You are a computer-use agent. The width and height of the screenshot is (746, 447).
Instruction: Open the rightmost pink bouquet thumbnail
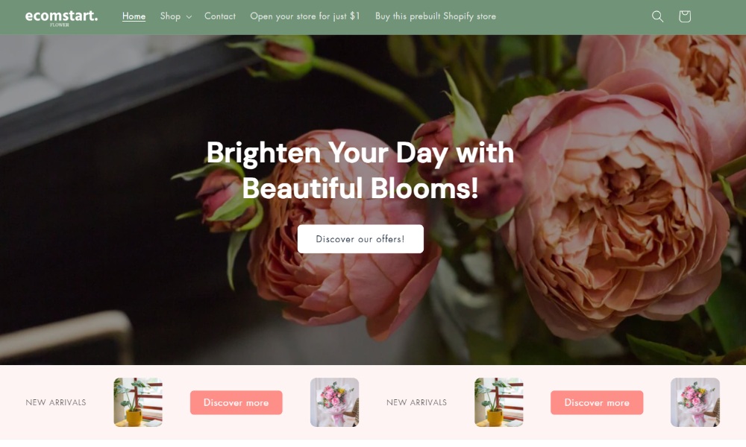tap(695, 402)
